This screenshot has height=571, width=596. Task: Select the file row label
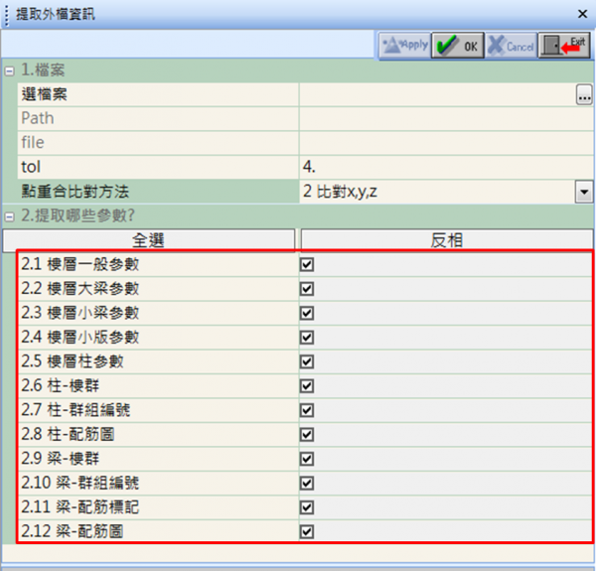(33, 142)
